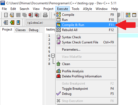Open the AStyle menu
This screenshot has width=138, height=105.
pos(87,9)
